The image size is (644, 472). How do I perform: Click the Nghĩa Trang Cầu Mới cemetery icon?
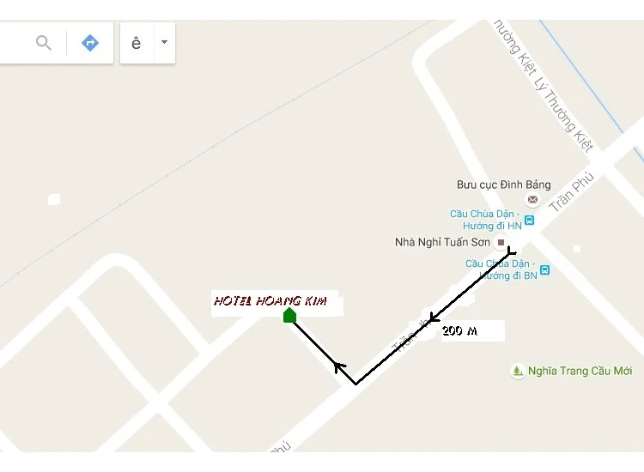click(x=518, y=371)
